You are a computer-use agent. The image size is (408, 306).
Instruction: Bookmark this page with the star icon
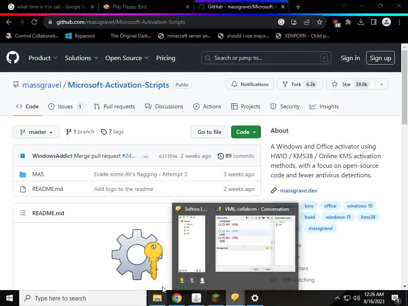(x=320, y=22)
